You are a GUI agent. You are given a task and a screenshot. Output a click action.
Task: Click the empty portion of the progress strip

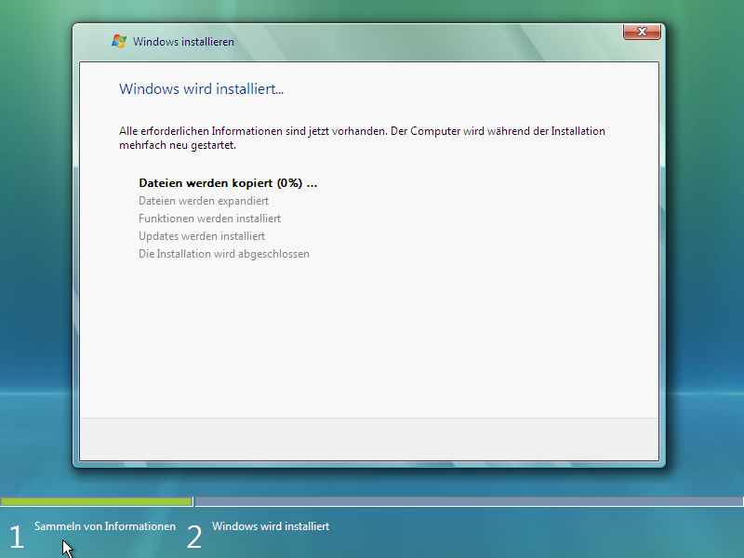tap(465, 501)
